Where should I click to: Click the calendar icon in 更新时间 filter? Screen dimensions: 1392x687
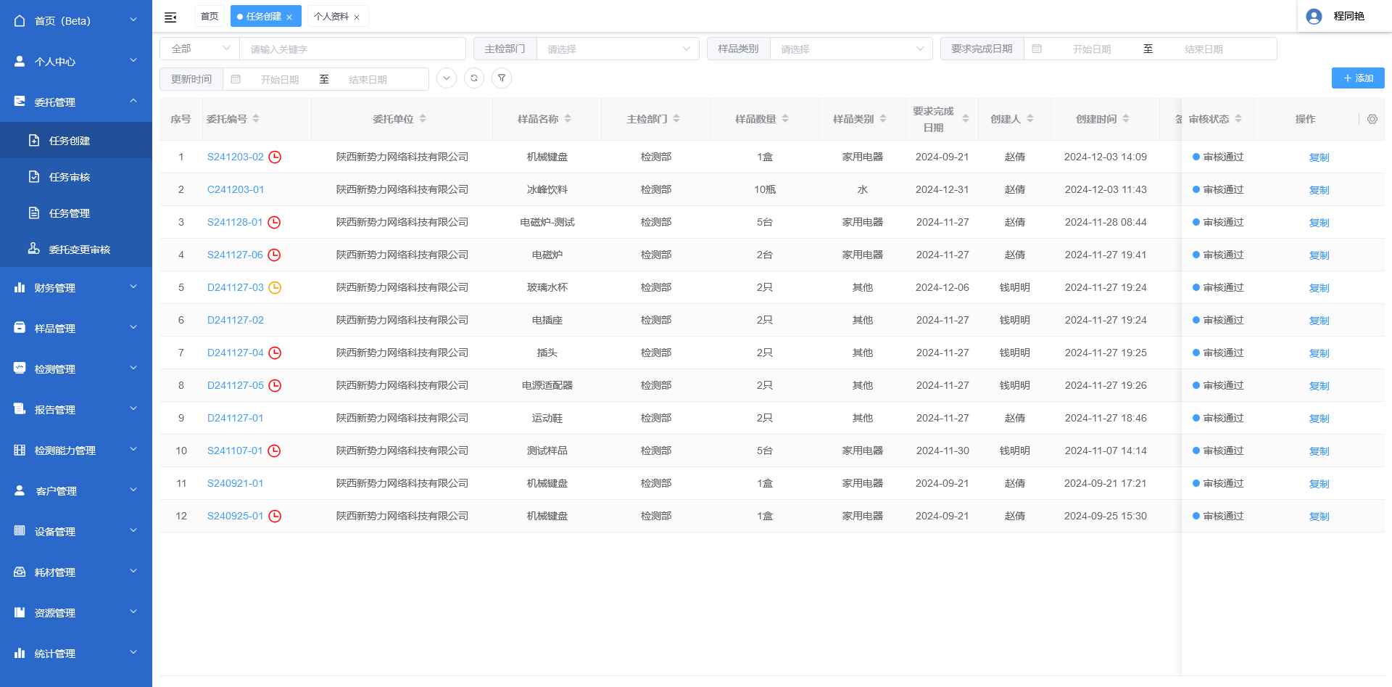coord(236,79)
